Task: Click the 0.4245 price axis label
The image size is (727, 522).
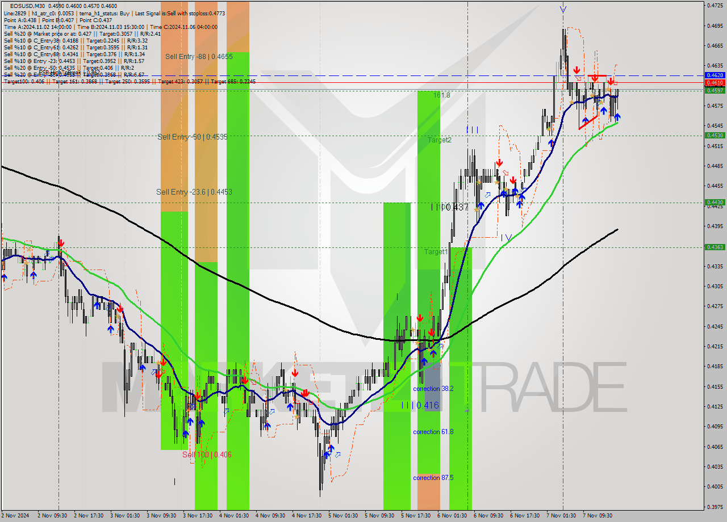Action: pos(714,326)
